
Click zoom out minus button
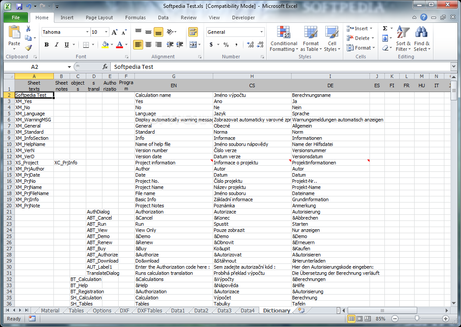(x=395, y=319)
